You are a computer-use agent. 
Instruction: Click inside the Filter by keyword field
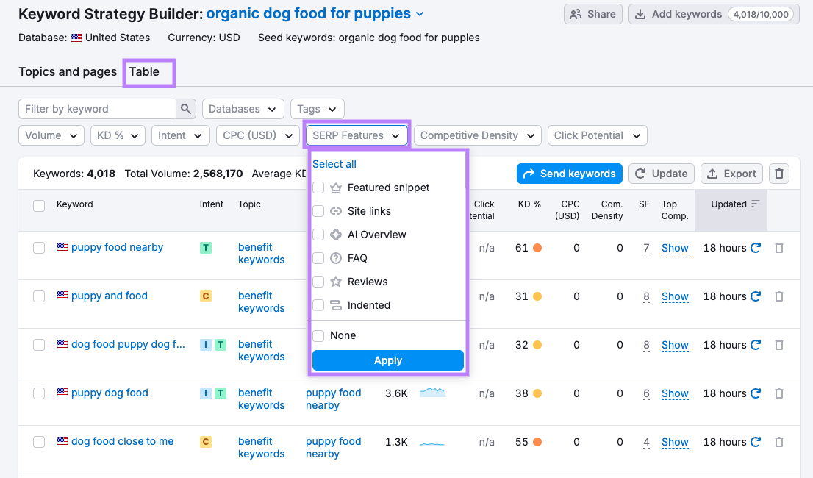pyautogui.click(x=96, y=108)
